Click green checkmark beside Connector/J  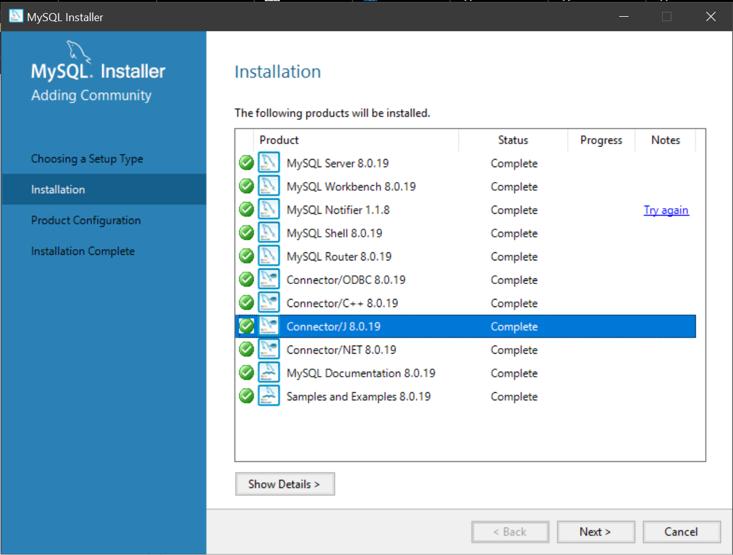246,326
